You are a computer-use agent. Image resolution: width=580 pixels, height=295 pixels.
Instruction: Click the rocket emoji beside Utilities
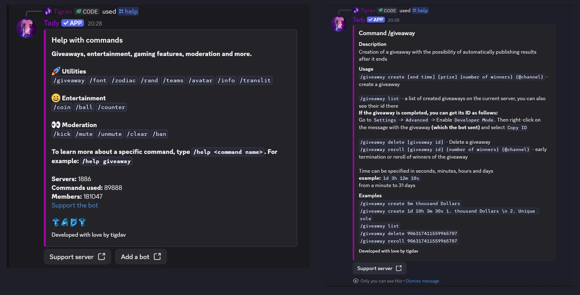click(x=56, y=71)
